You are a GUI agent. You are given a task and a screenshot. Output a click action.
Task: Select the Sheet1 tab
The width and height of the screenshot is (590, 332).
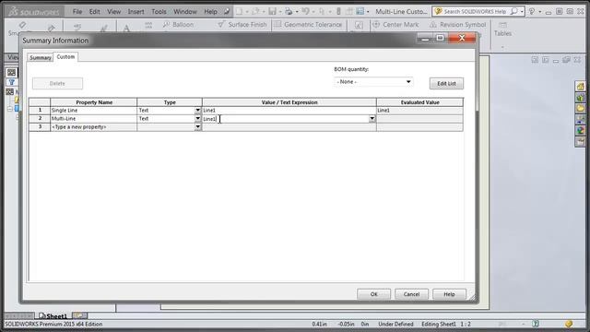coord(53,315)
